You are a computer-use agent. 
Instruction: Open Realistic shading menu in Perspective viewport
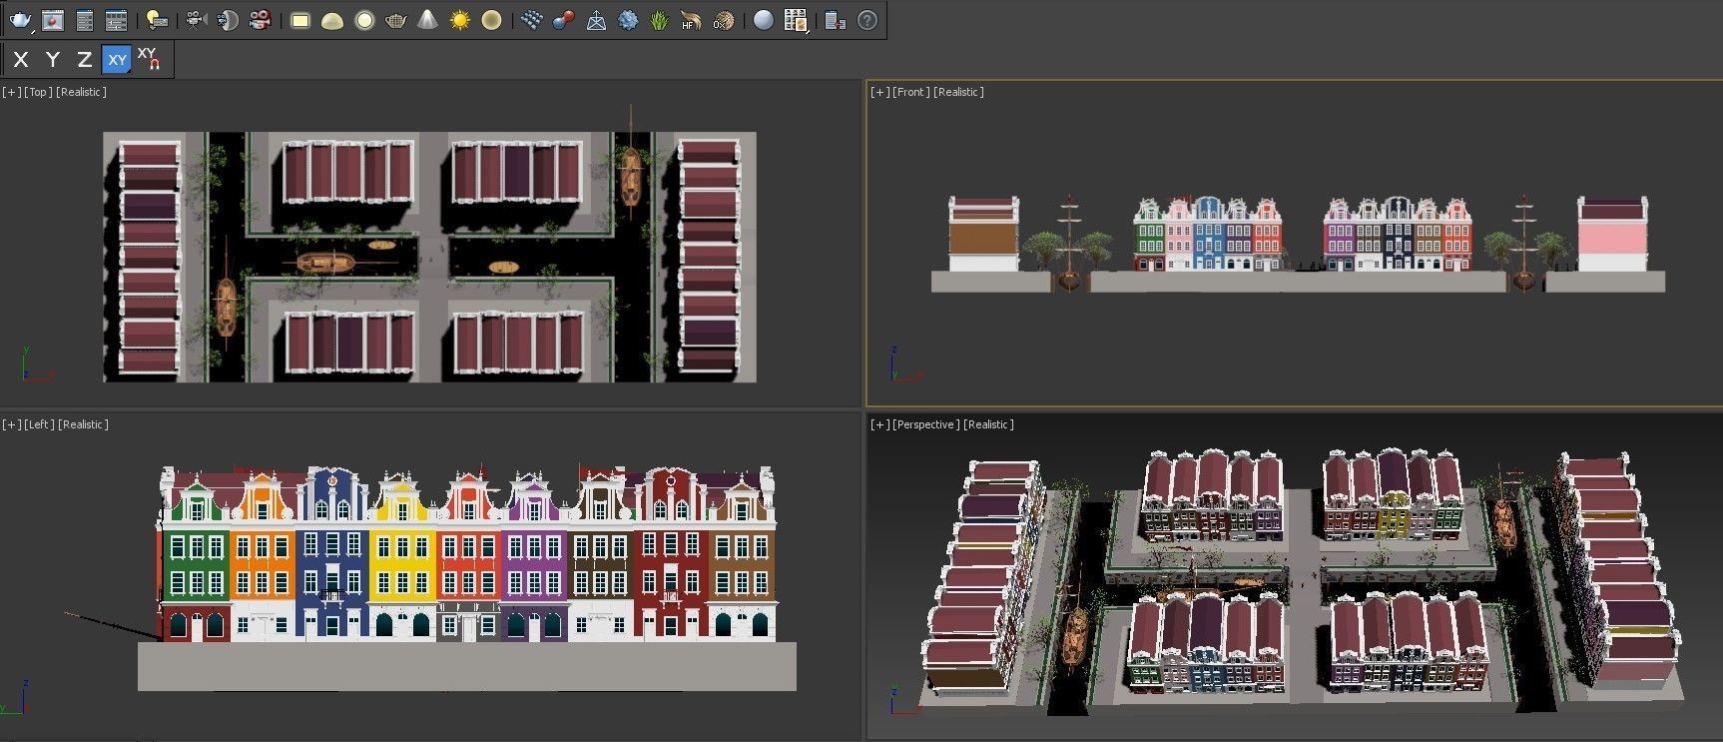tap(988, 424)
